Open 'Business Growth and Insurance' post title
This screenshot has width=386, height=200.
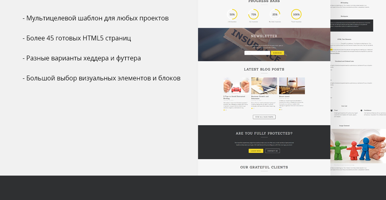click(x=260, y=98)
